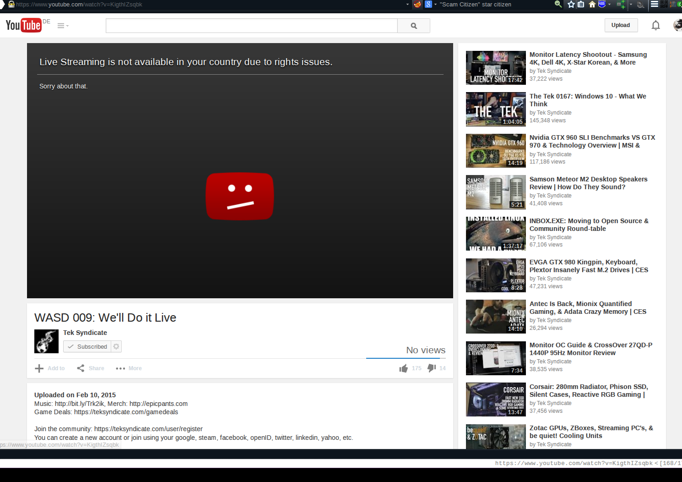The image size is (682, 482).
Task: Open Antec Is Back, Mionix video thumbnail
Action: (x=496, y=317)
